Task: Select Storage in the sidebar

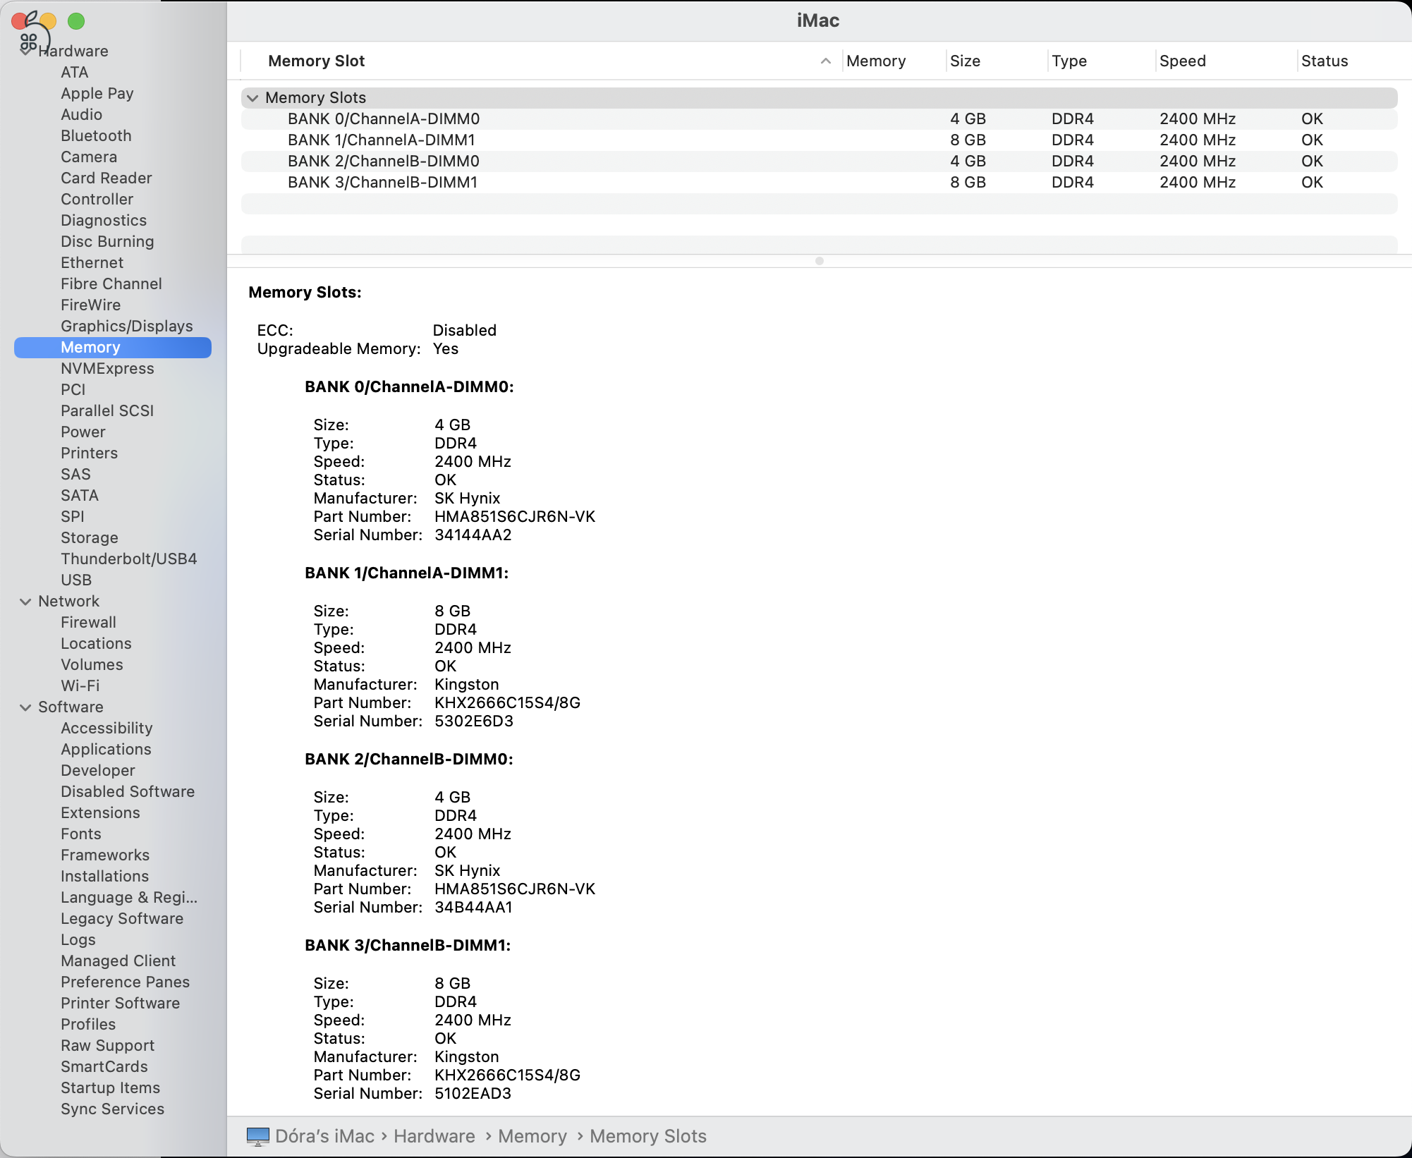Action: click(89, 538)
